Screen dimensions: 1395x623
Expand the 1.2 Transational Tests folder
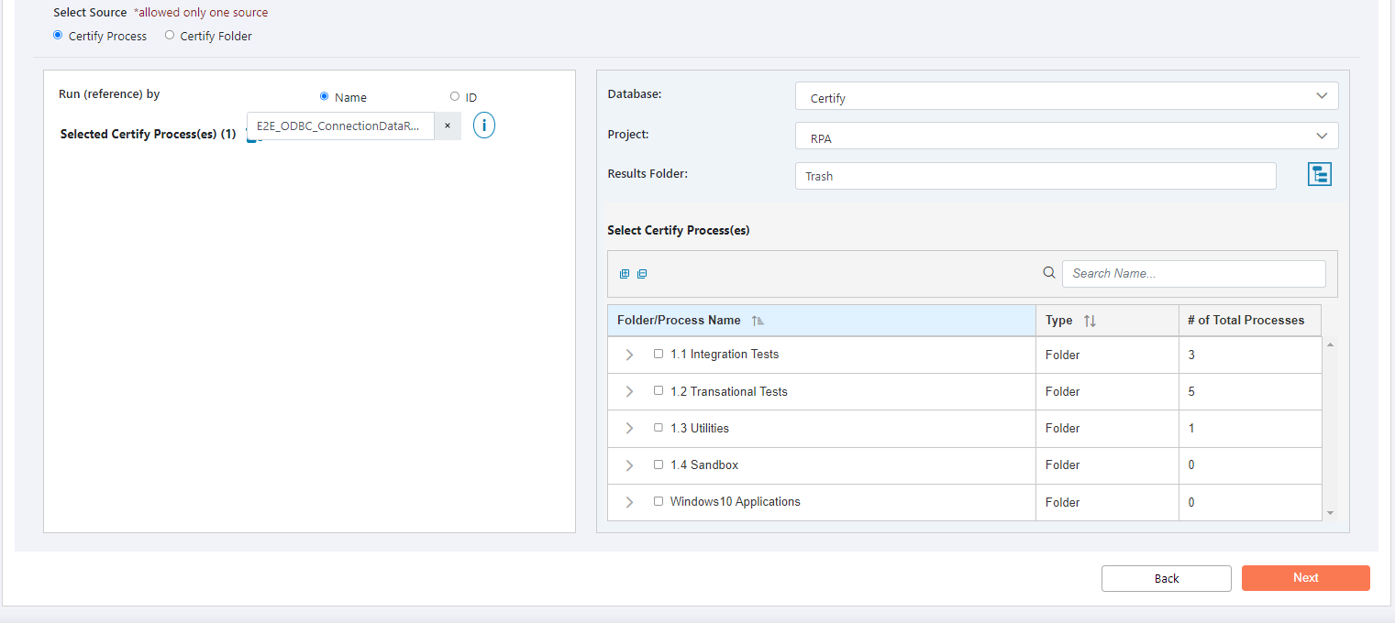(x=629, y=391)
